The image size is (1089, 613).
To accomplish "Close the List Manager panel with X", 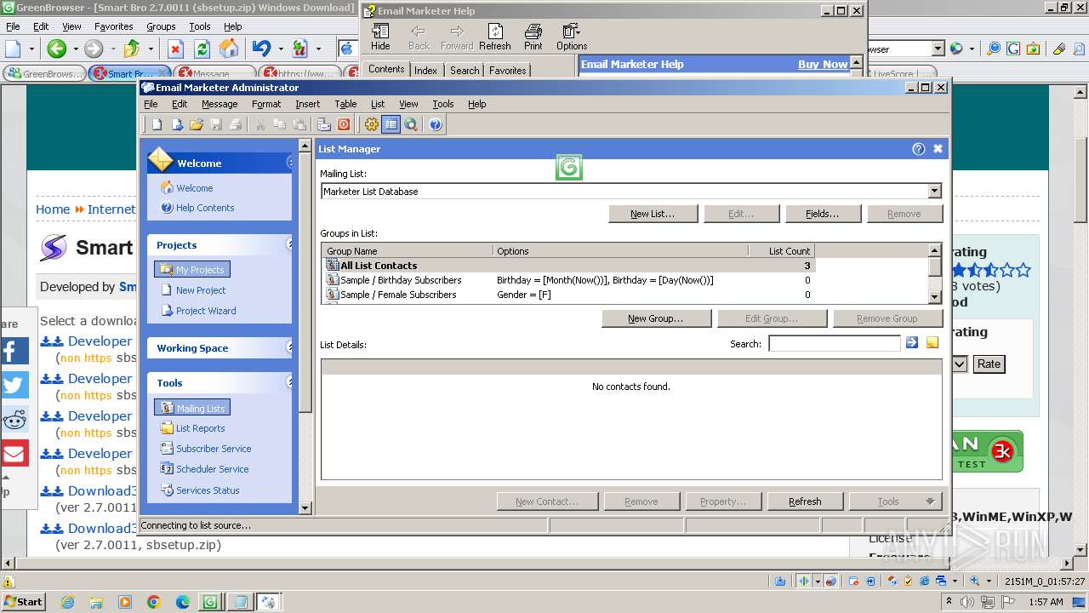I will pyautogui.click(x=938, y=148).
